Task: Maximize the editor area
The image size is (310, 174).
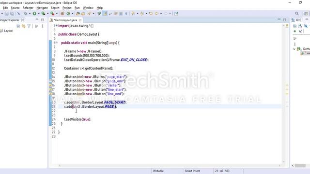Action: click(x=284, y=20)
